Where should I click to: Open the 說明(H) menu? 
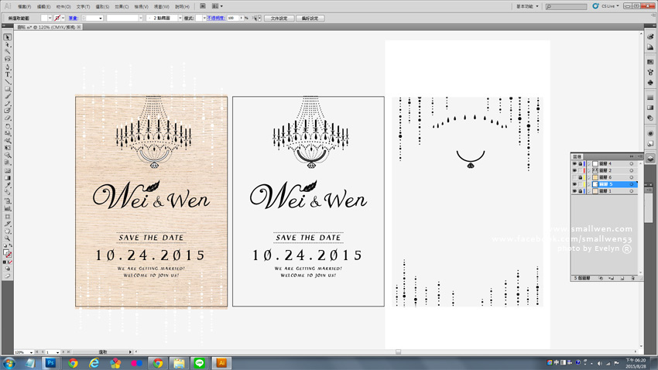(182, 7)
